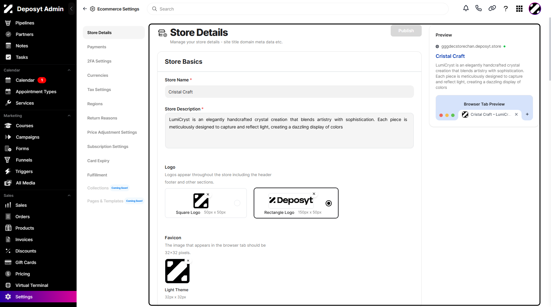551x307 pixels.
Task: Open the phone dialer icon
Action: [479, 9]
